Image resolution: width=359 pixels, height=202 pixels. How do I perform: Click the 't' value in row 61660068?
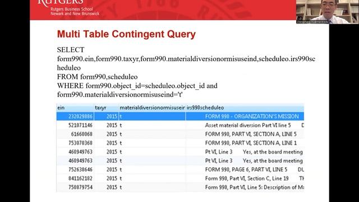pyautogui.click(x=121, y=134)
